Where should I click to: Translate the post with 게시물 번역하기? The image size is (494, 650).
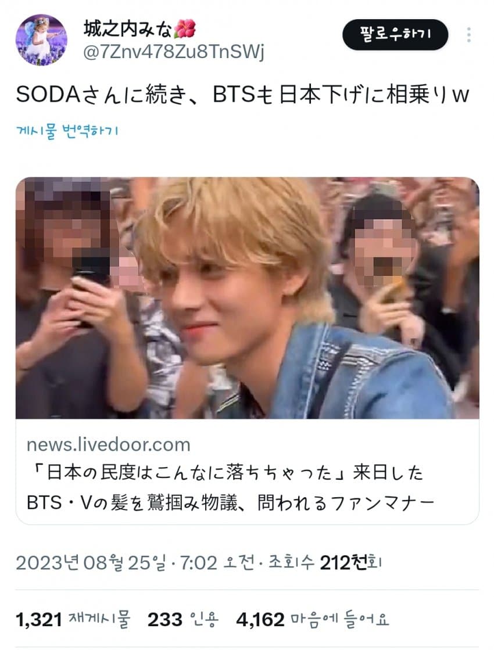click(x=67, y=131)
